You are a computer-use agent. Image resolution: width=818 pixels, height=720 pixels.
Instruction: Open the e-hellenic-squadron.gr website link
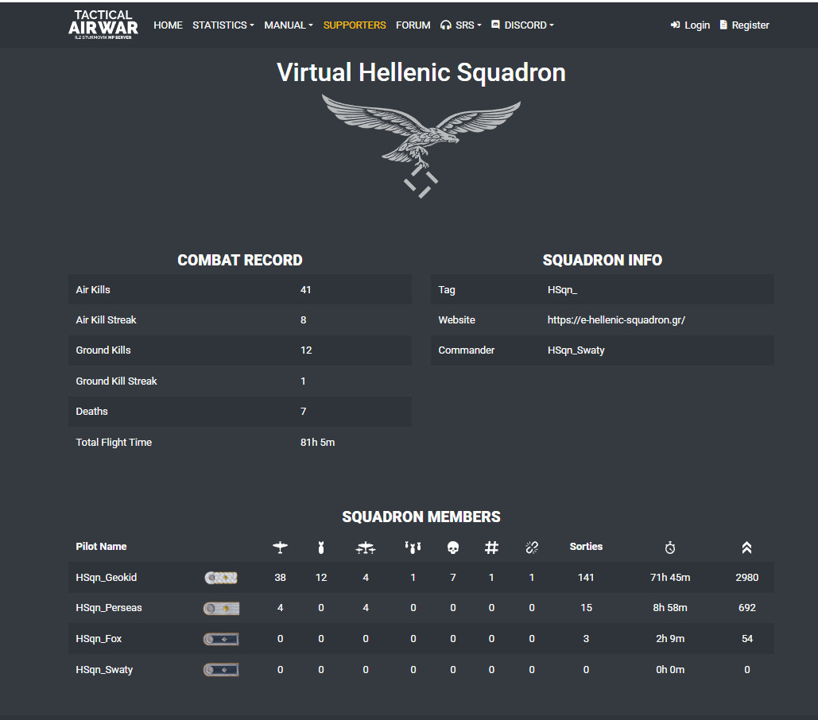click(616, 320)
